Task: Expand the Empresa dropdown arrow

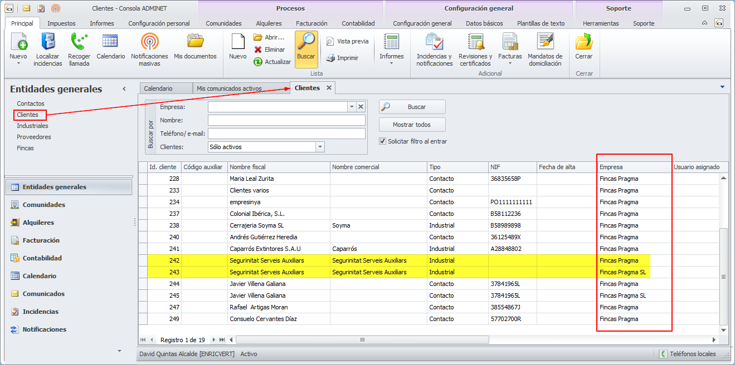Action: pyautogui.click(x=351, y=107)
